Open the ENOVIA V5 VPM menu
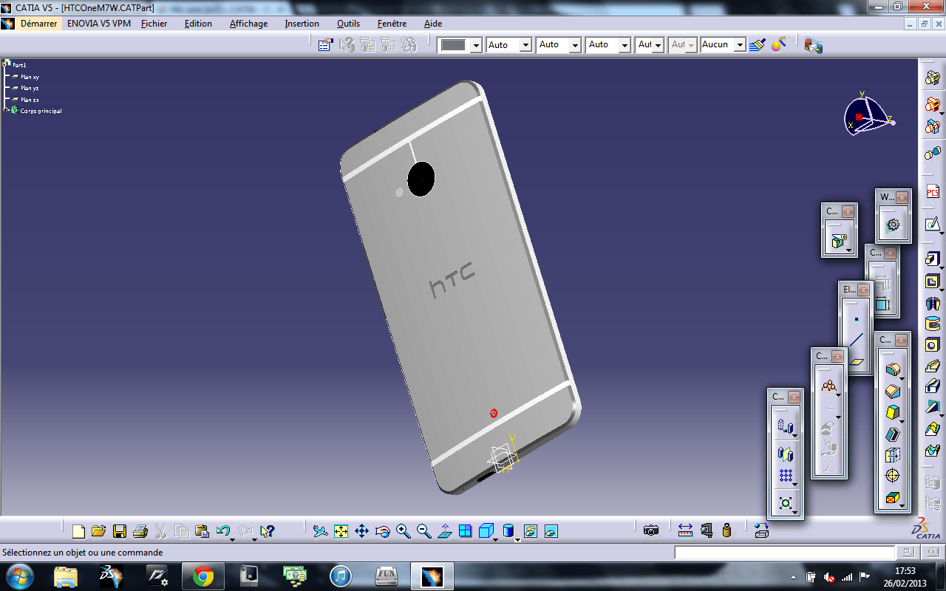The height and width of the screenshot is (591, 946). point(98,24)
